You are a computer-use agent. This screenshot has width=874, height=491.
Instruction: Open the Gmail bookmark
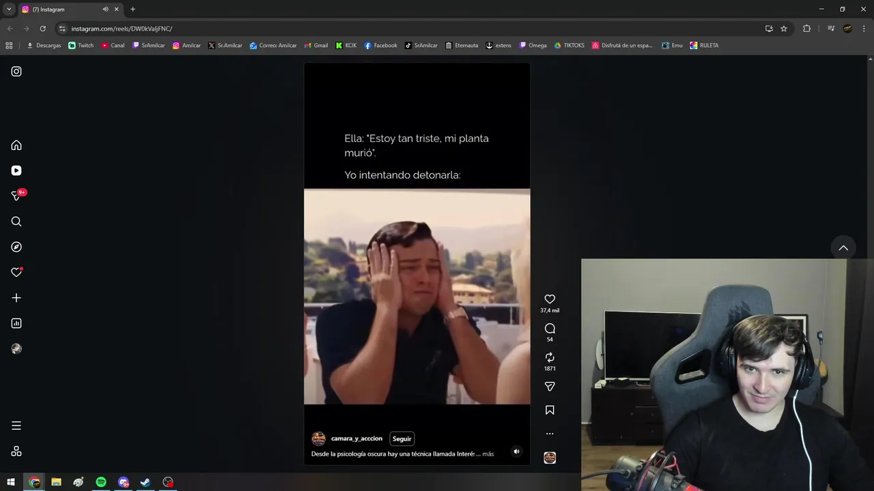pyautogui.click(x=315, y=46)
